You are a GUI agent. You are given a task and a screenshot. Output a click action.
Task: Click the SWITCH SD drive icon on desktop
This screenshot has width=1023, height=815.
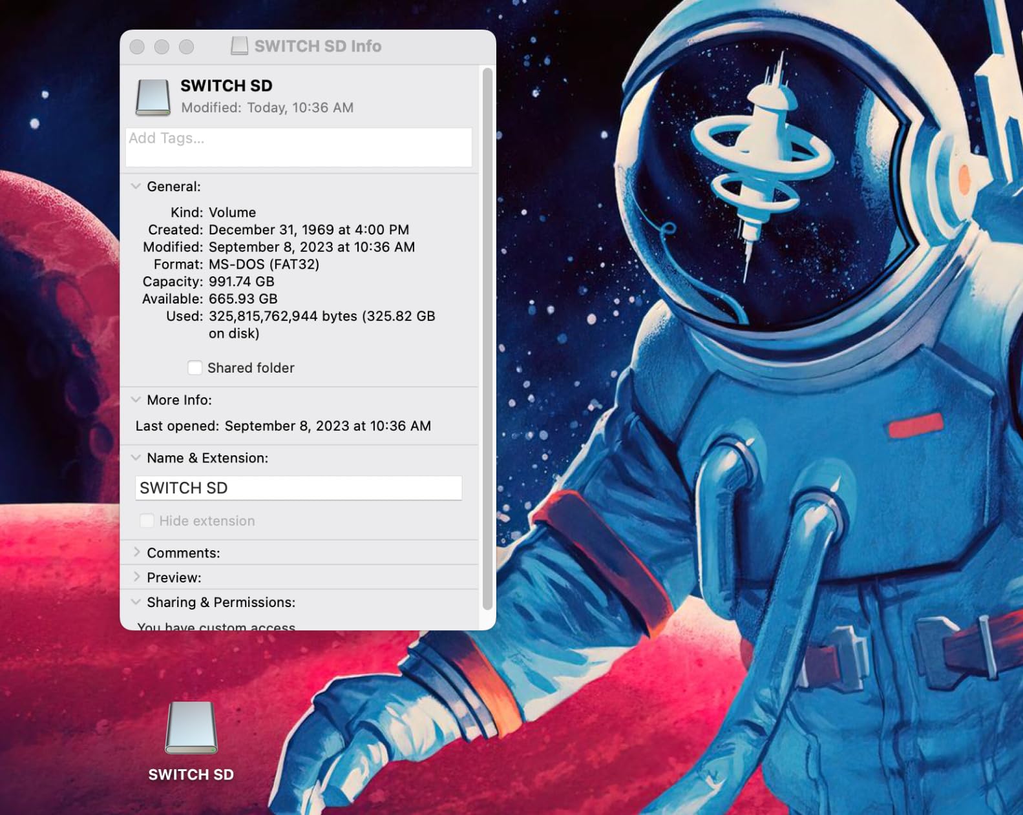click(x=191, y=728)
